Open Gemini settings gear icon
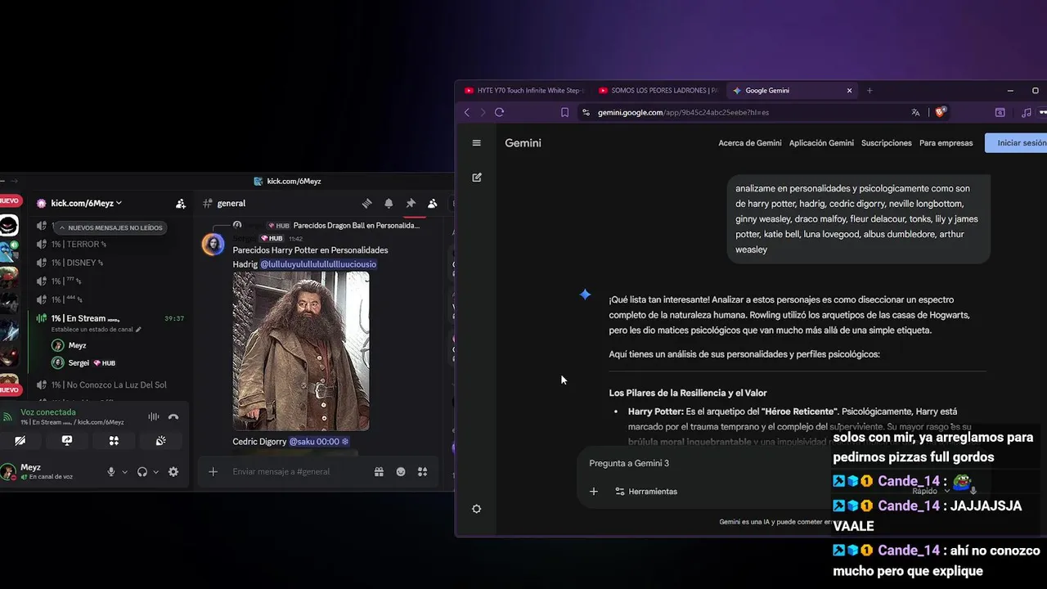This screenshot has height=589, width=1047. pyautogui.click(x=477, y=509)
